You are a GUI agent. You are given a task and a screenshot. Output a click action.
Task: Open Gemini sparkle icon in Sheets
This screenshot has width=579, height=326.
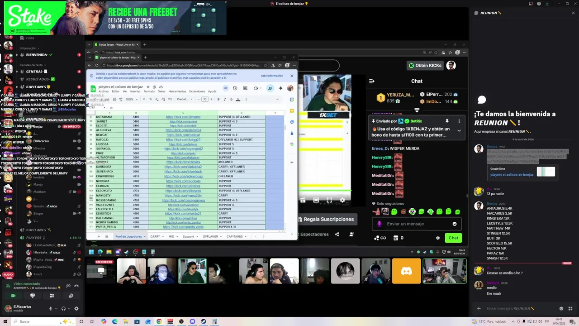280,88
